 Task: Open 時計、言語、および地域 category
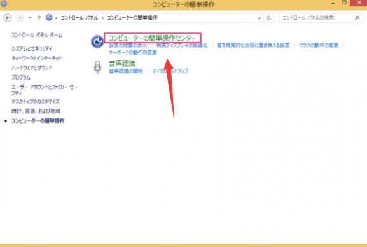coord(36,111)
